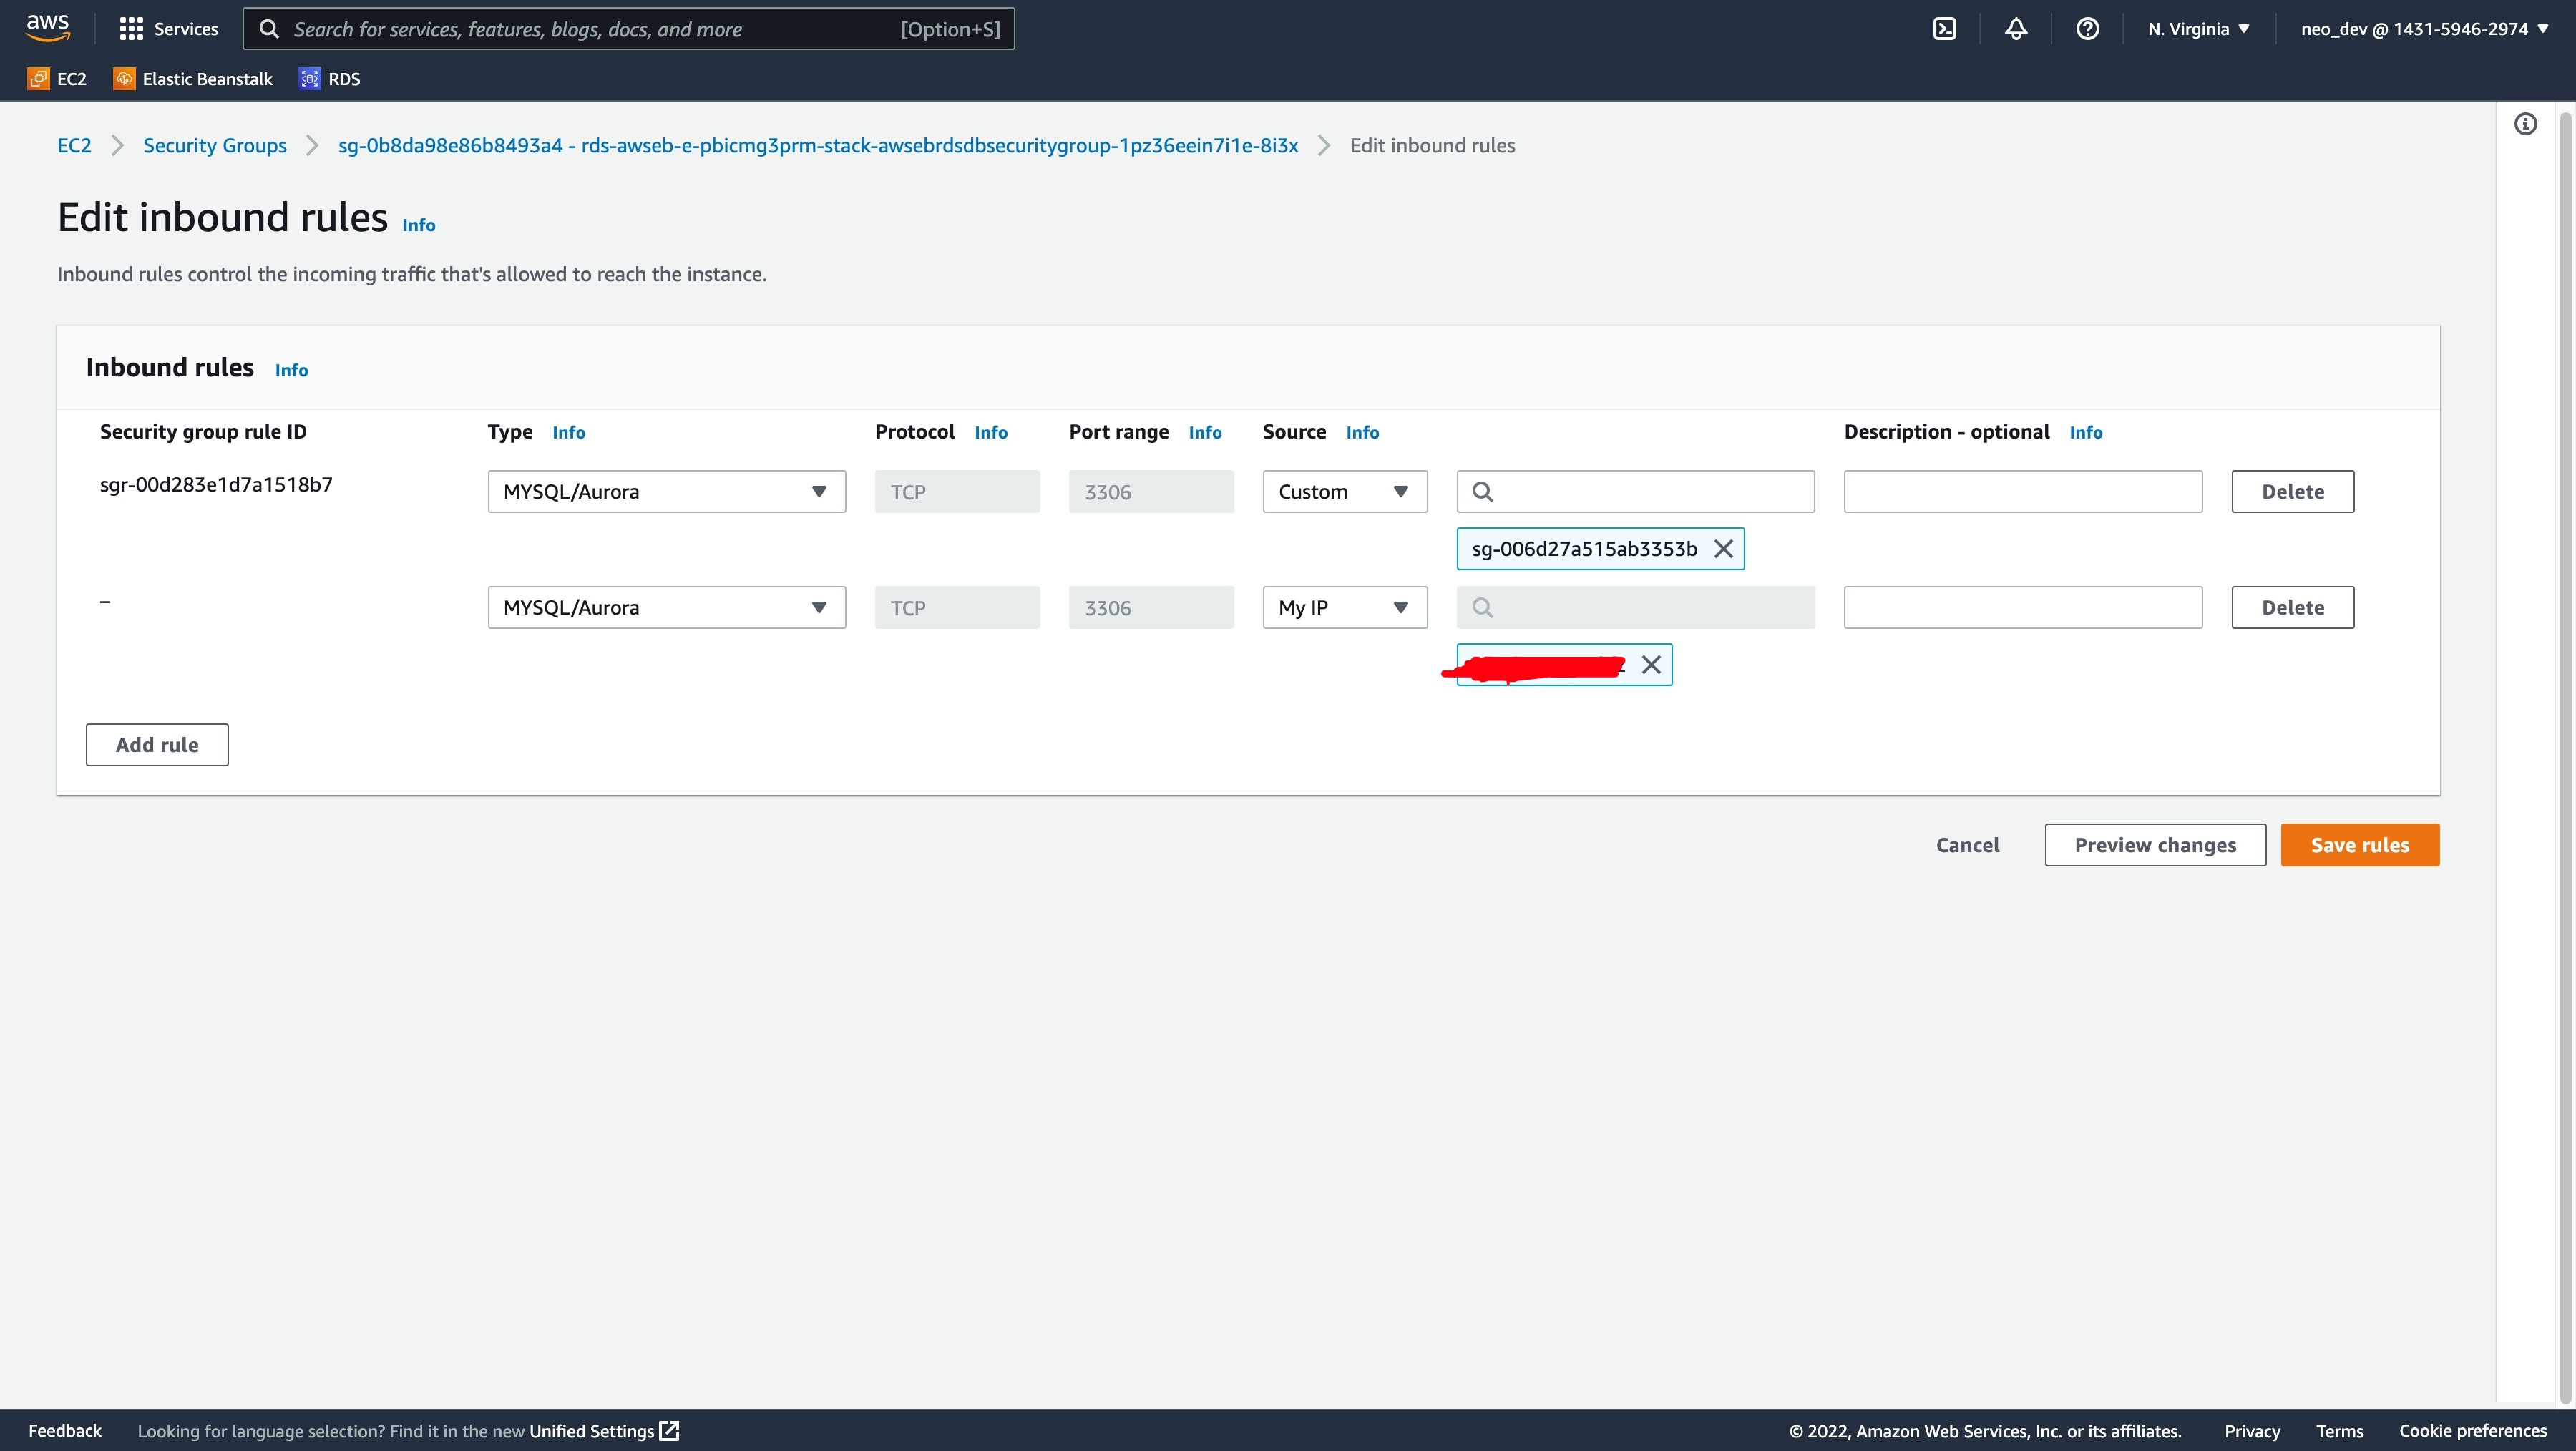Click the first rule's source search field
Screen dimensions: 2576x1451
pyautogui.click(x=1635, y=492)
